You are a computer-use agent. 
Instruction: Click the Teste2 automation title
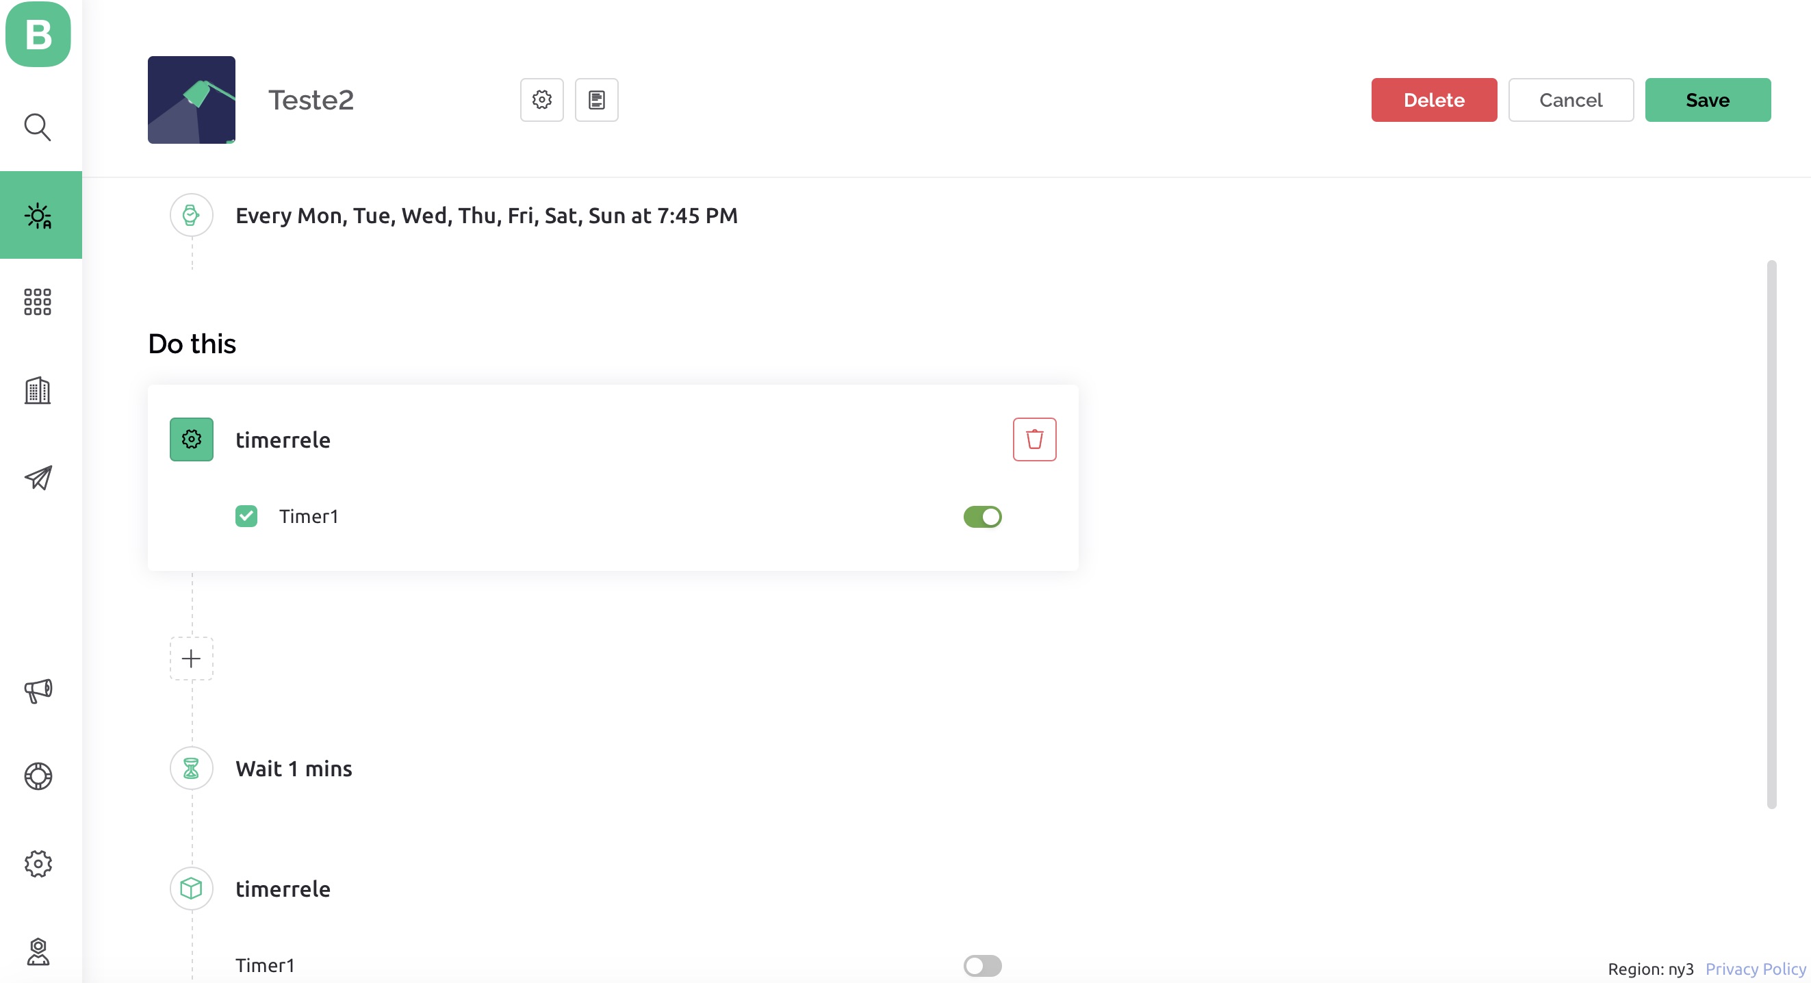311,100
